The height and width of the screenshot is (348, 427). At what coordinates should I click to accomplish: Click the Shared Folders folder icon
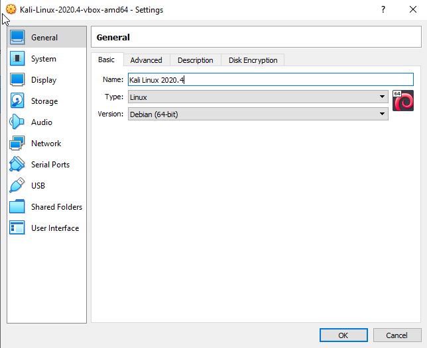click(17, 206)
